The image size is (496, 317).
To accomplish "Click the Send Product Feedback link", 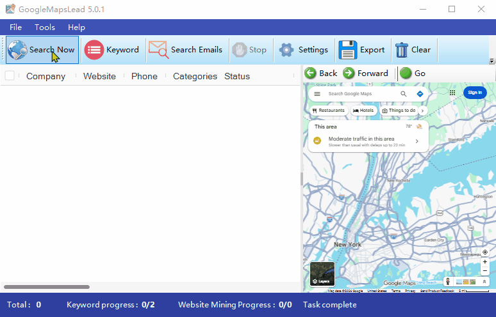I will (x=437, y=291).
